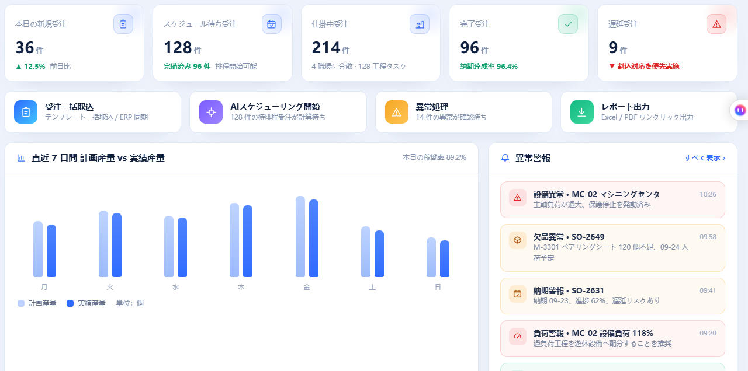Open 負荷警報 • MC-02 設備負荷 118% alert
This screenshot has width=748, height=371.
pos(612,338)
